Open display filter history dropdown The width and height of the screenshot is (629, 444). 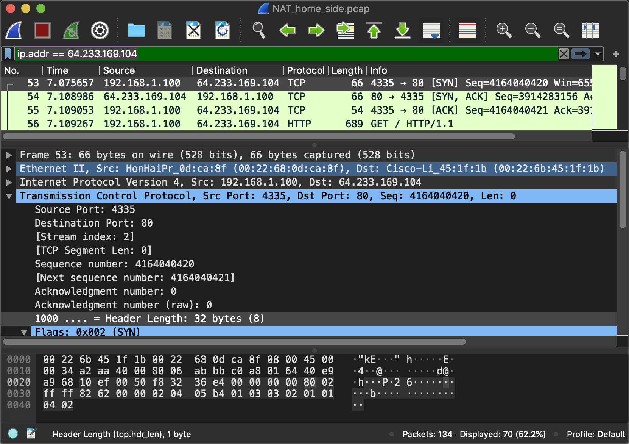[x=598, y=54]
